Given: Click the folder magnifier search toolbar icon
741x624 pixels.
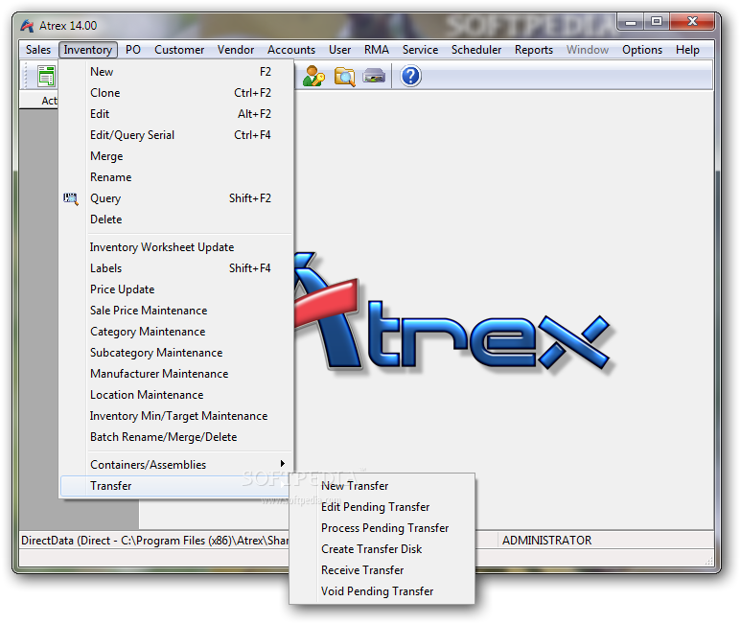Looking at the screenshot, I should pos(344,76).
